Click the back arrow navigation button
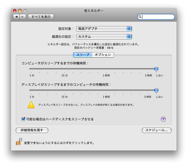 click(16, 17)
